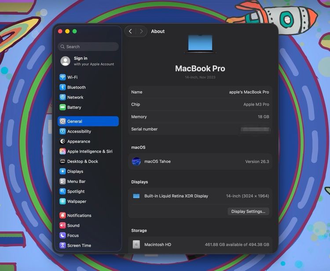This screenshot has height=271, width=330.
Task: Open the Spotlight magnifier icon
Action: point(62,192)
